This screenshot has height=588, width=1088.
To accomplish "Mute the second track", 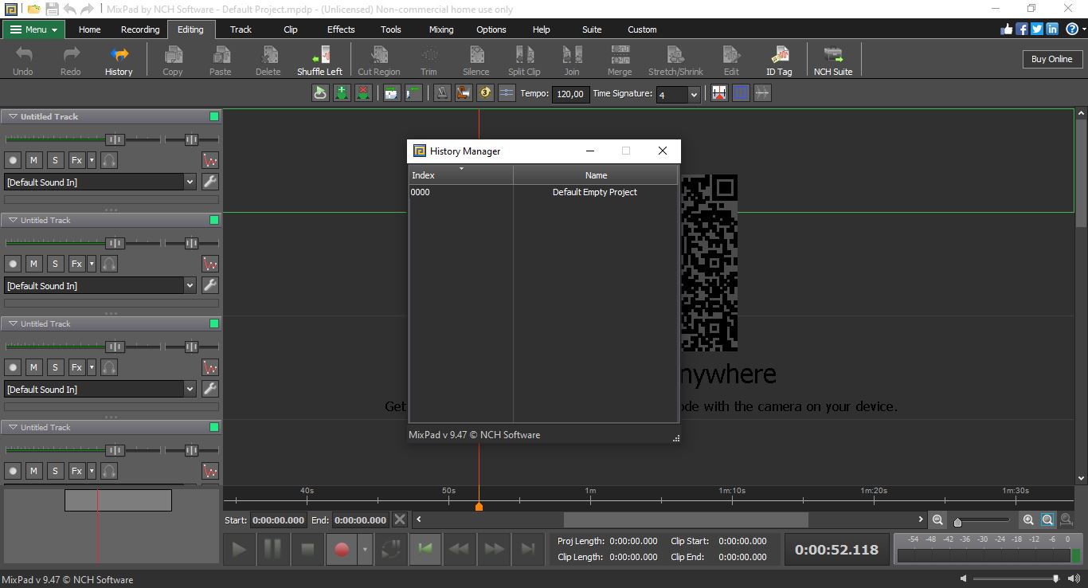I will 33,264.
